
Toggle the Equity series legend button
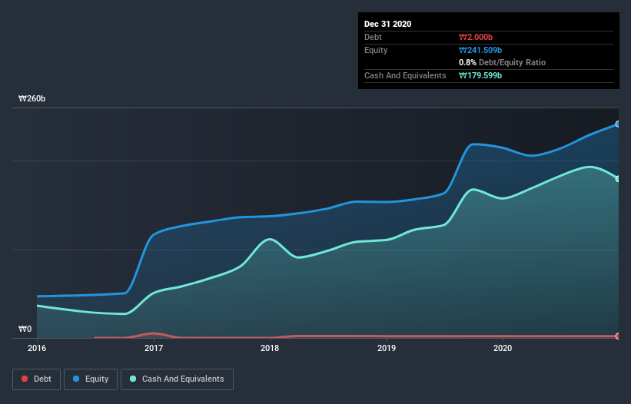[x=91, y=379]
